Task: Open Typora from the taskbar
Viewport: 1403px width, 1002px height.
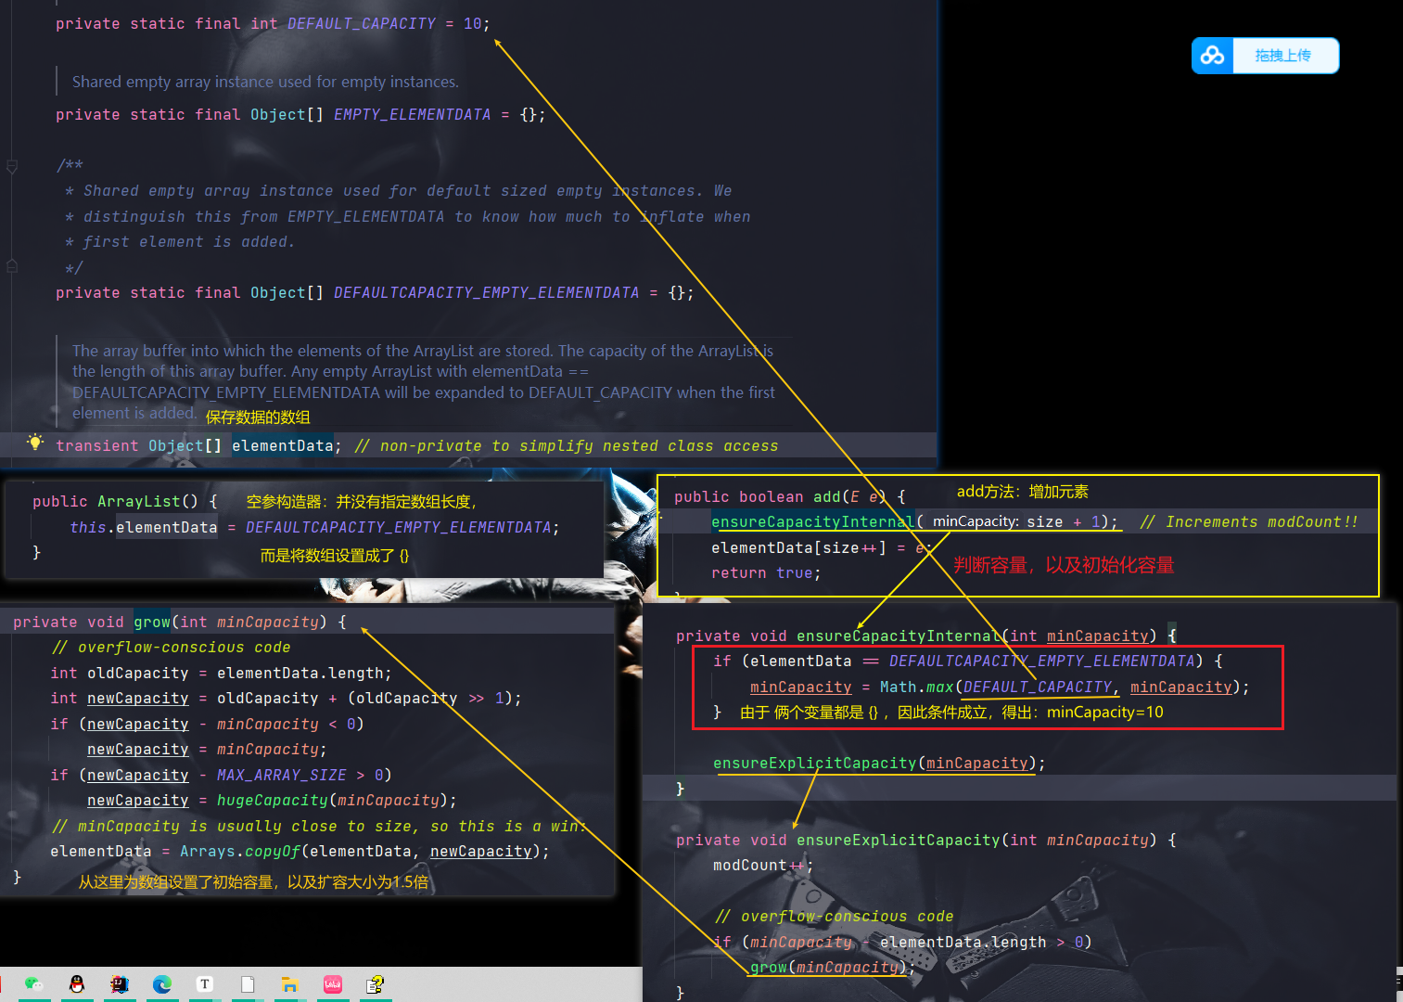Action: 205,984
